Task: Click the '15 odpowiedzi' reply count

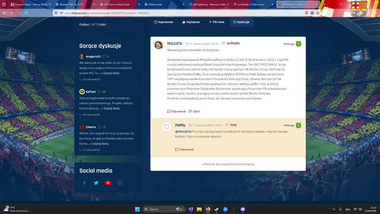Action: 90,150
